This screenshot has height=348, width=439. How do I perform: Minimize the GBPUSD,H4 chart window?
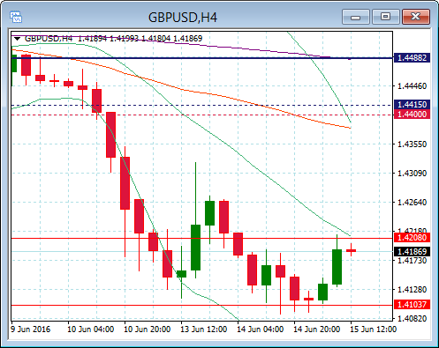click(356, 17)
